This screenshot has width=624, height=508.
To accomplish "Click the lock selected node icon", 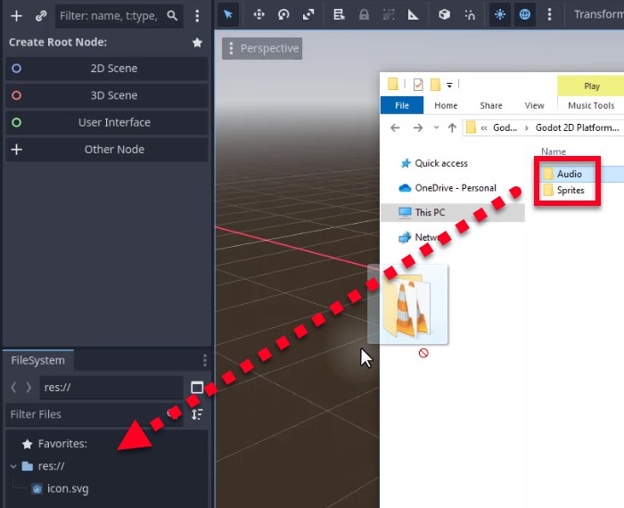I will coord(364,15).
